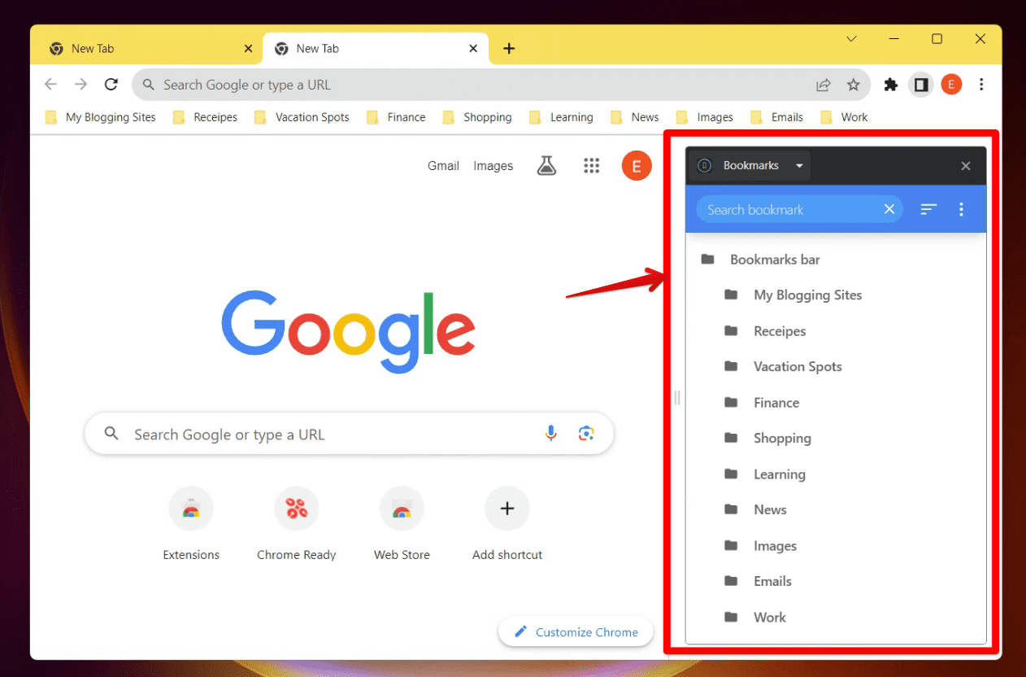Clear the Search bookmark field
Viewport: 1026px width, 677px height.
[x=889, y=210]
